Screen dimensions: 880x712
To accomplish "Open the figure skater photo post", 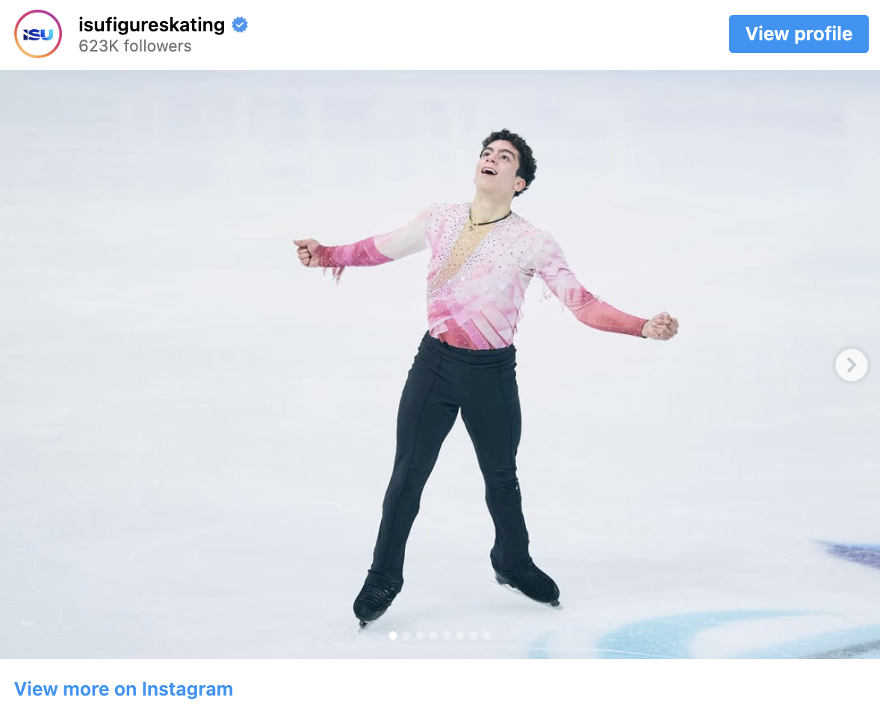I will tap(440, 364).
